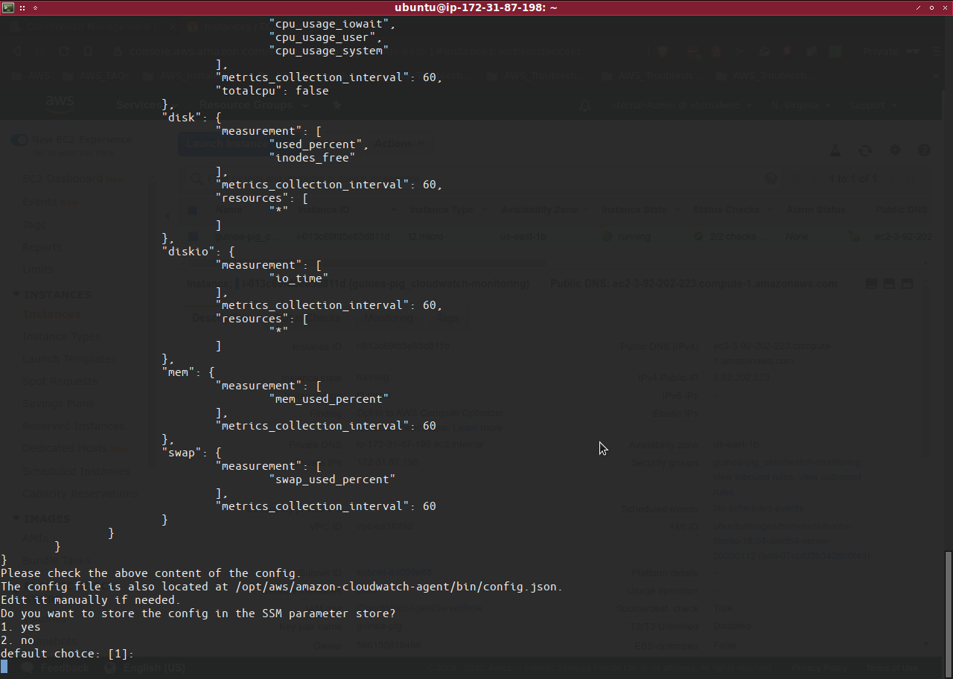Click the "swap": { key line
This screenshot has height=679, width=953.
(191, 453)
